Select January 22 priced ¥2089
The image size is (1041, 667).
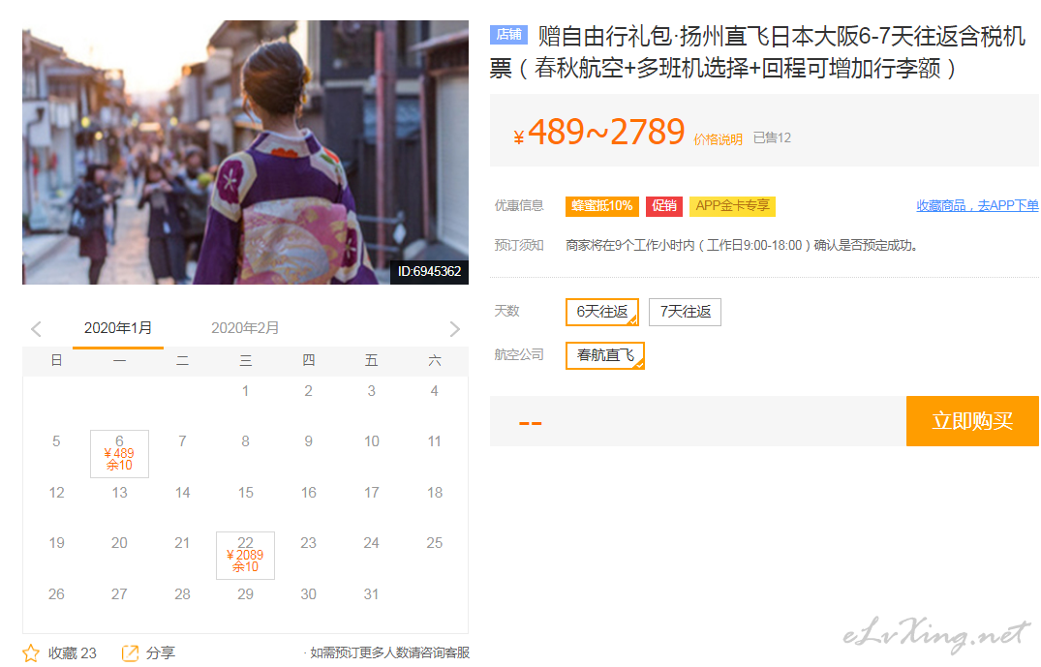pyautogui.click(x=246, y=556)
